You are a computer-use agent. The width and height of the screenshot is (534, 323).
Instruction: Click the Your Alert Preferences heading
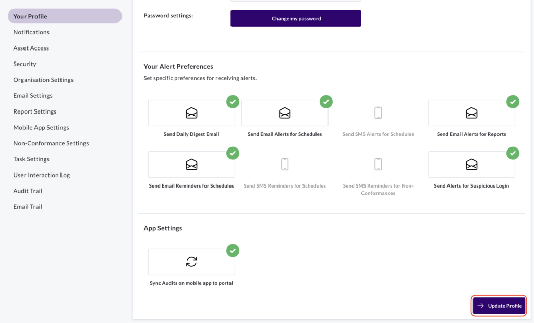tap(178, 66)
